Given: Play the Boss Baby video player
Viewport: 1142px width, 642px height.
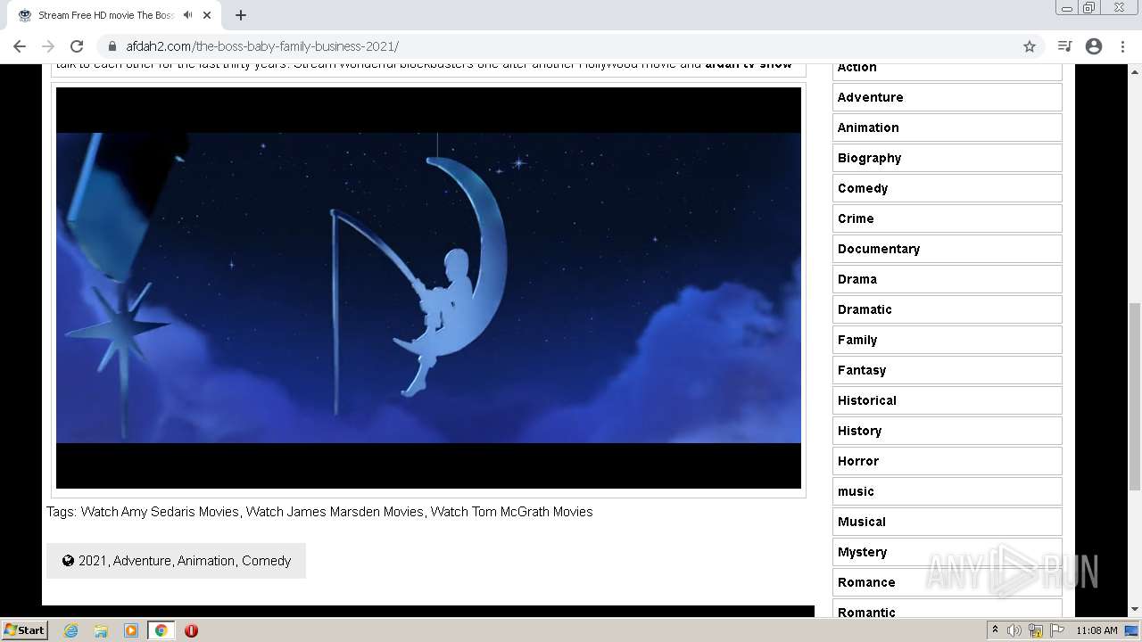Looking at the screenshot, I should pos(428,288).
